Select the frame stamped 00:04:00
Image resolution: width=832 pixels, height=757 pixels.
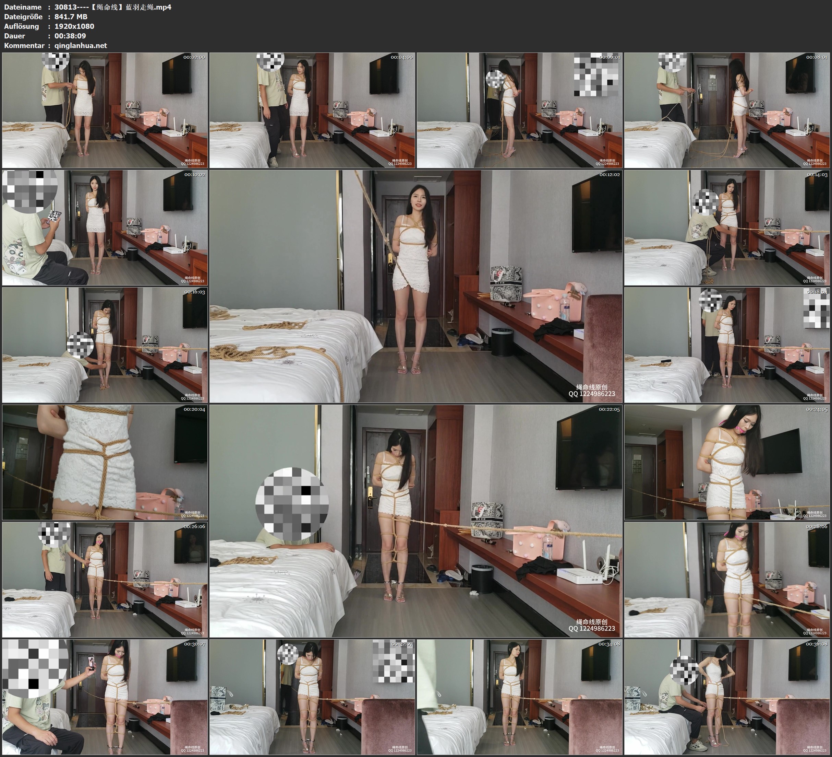pyautogui.click(x=312, y=110)
